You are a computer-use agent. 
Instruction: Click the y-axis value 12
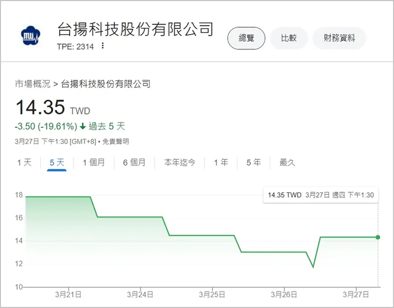(x=19, y=264)
